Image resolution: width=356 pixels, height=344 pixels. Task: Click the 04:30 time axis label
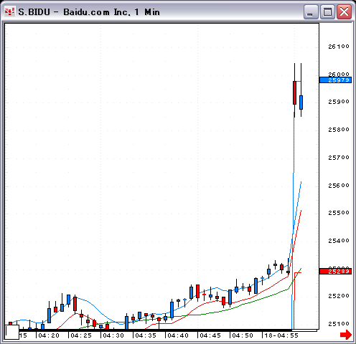(113, 335)
